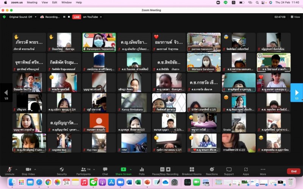Pause recording using bottom toolbar pause icon

(162, 169)
